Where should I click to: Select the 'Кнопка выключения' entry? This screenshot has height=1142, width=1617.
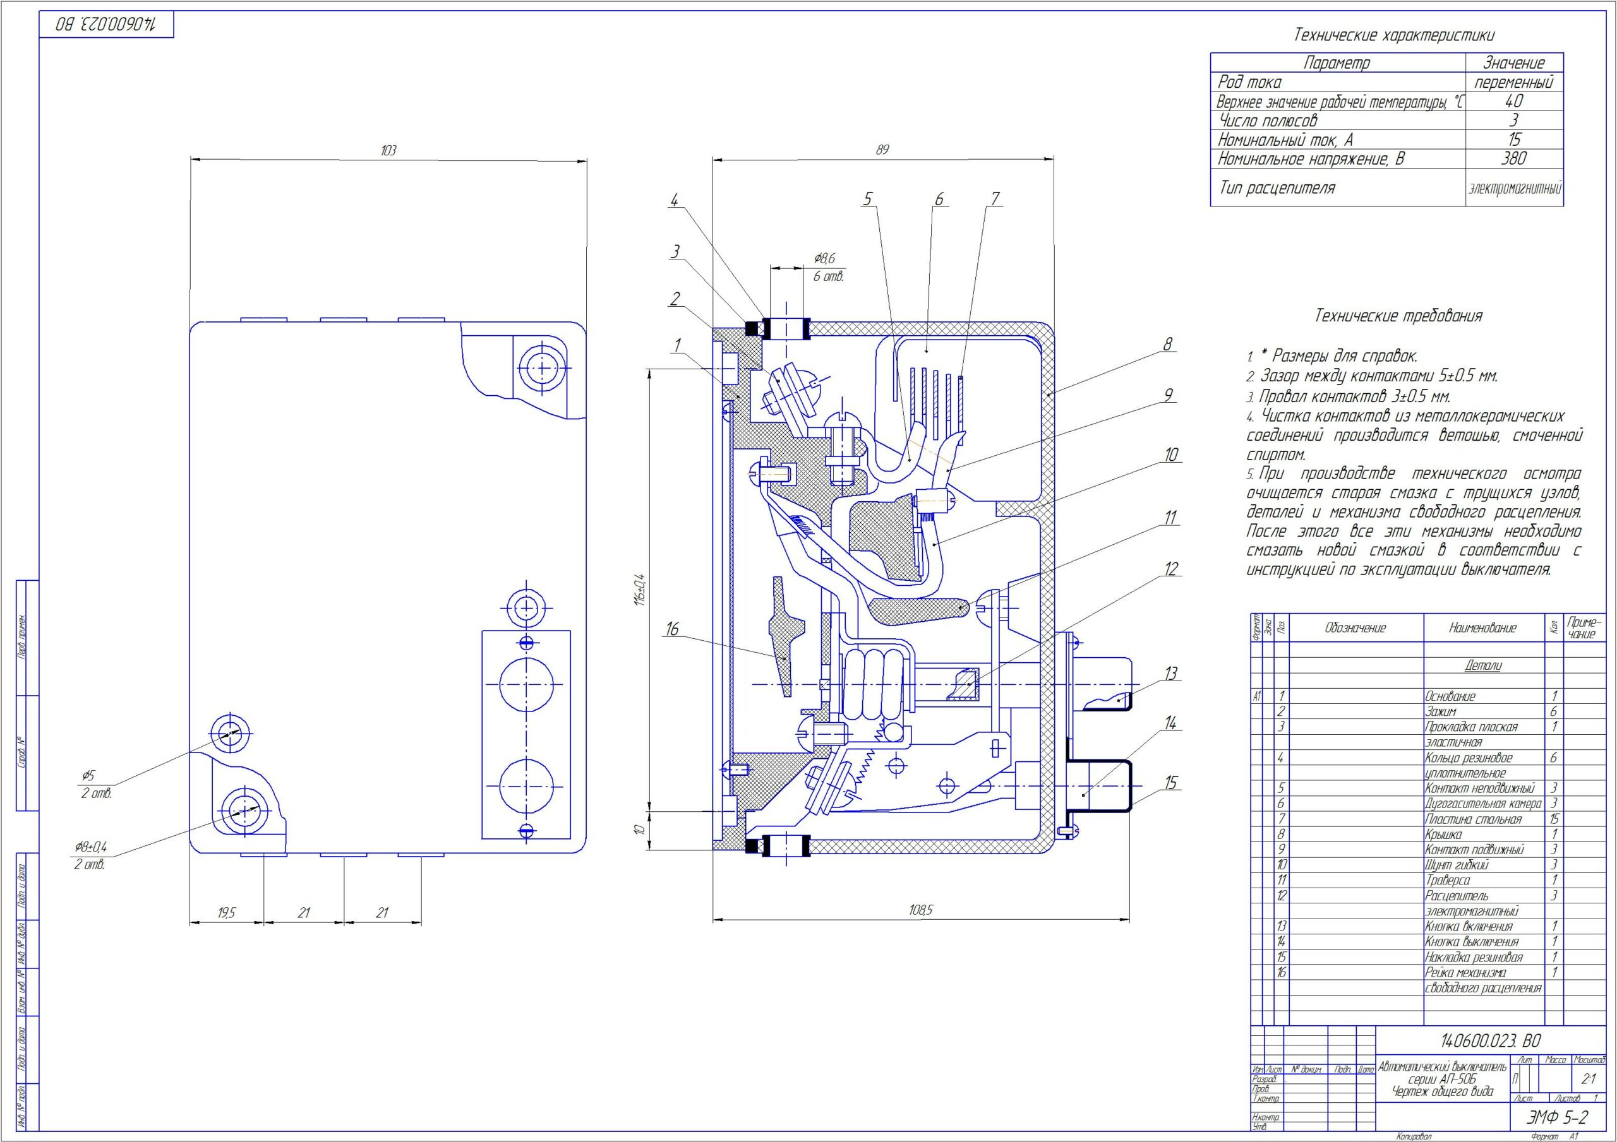[x=1472, y=941]
